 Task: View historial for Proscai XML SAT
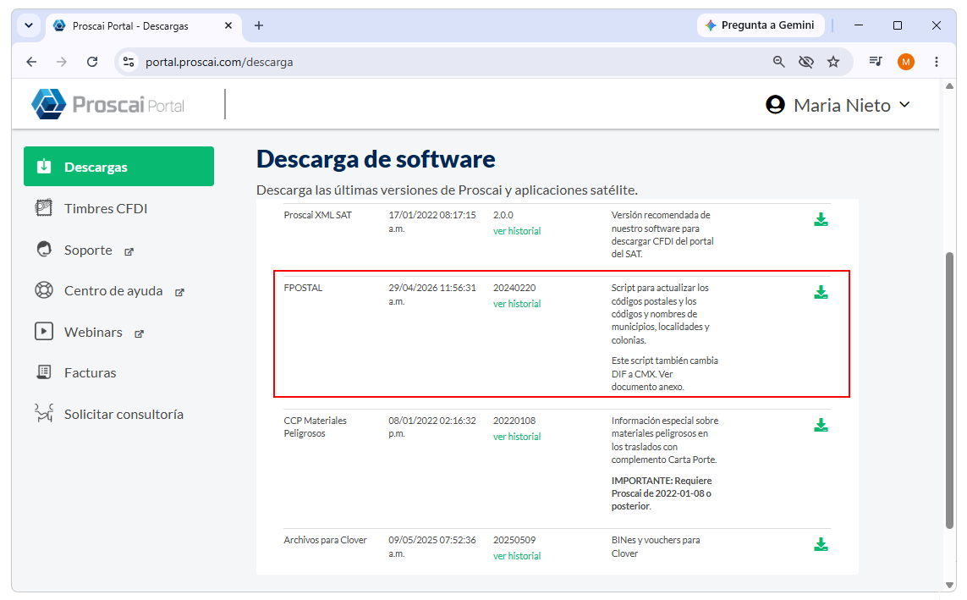517,231
